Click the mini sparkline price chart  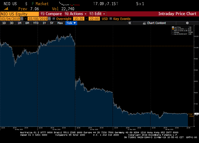[69, 4]
